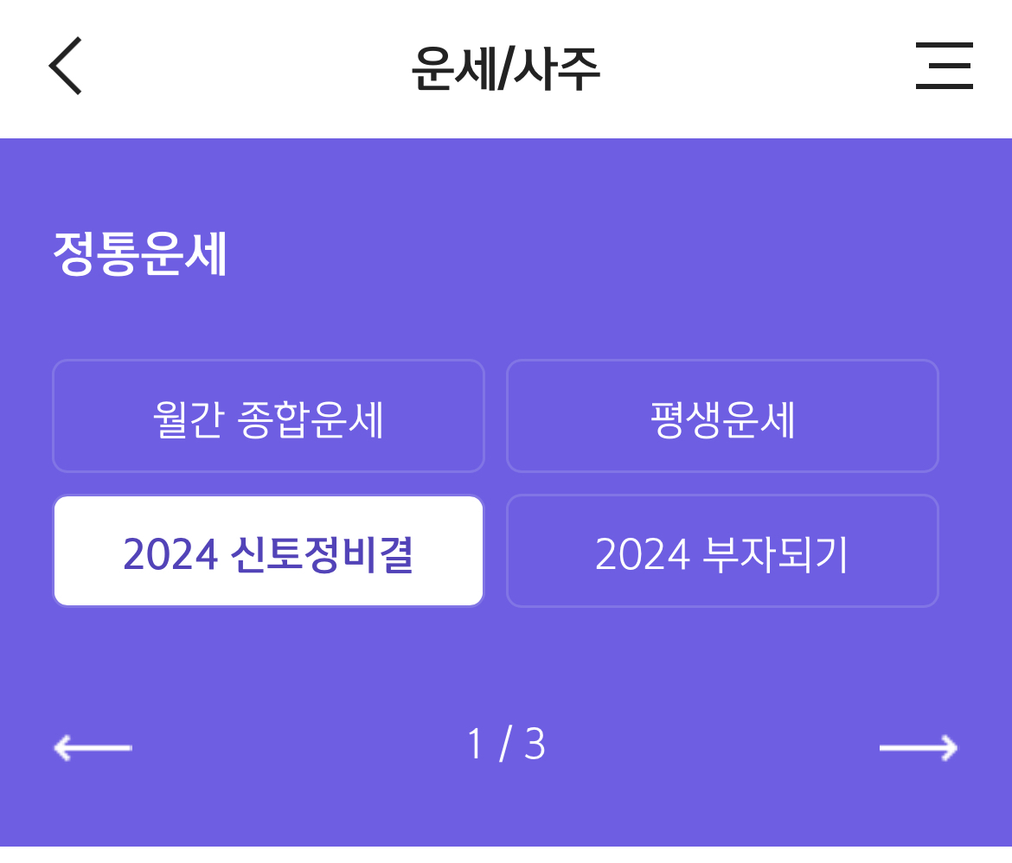Open the hamburger menu
Screen dimensions: 1012x863
(944, 66)
